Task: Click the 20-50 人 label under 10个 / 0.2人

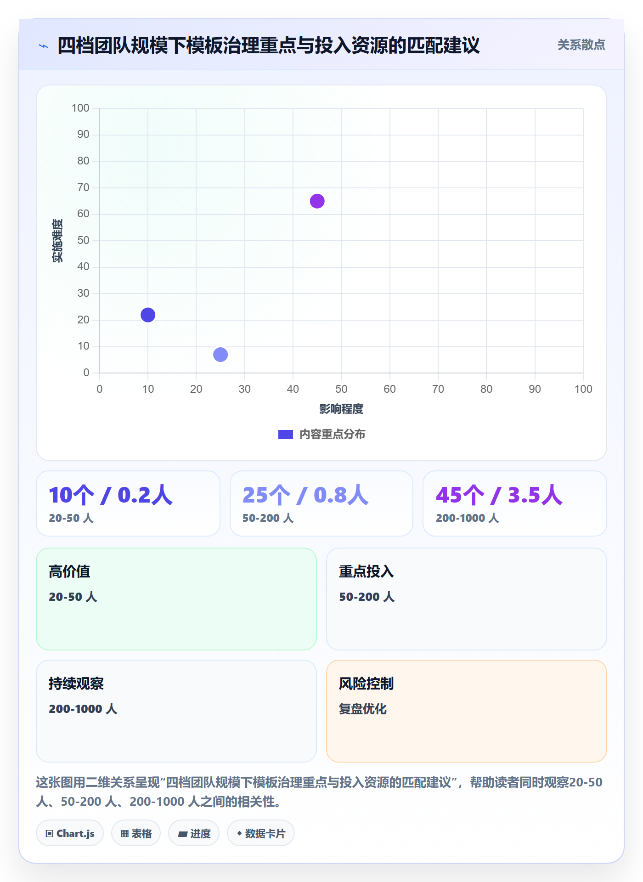Action: tap(71, 518)
